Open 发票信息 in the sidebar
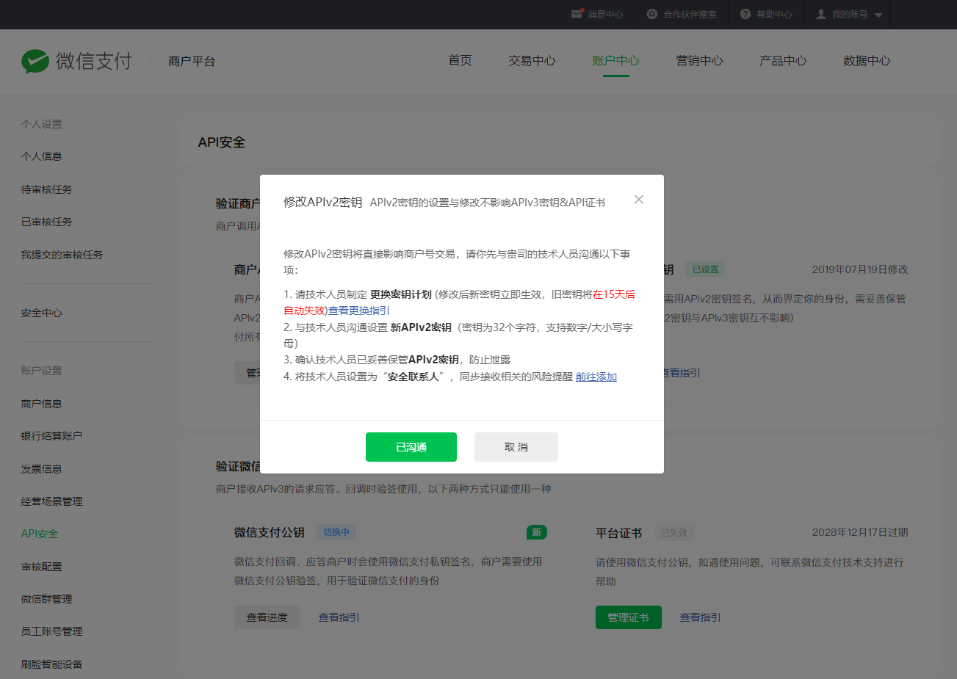Image resolution: width=957 pixels, height=679 pixels. [42, 469]
